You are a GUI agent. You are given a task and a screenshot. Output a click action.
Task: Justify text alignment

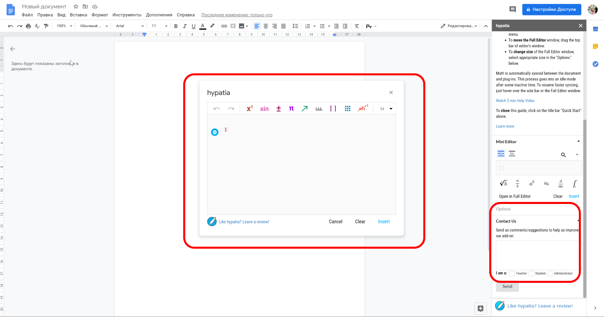pos(283,26)
